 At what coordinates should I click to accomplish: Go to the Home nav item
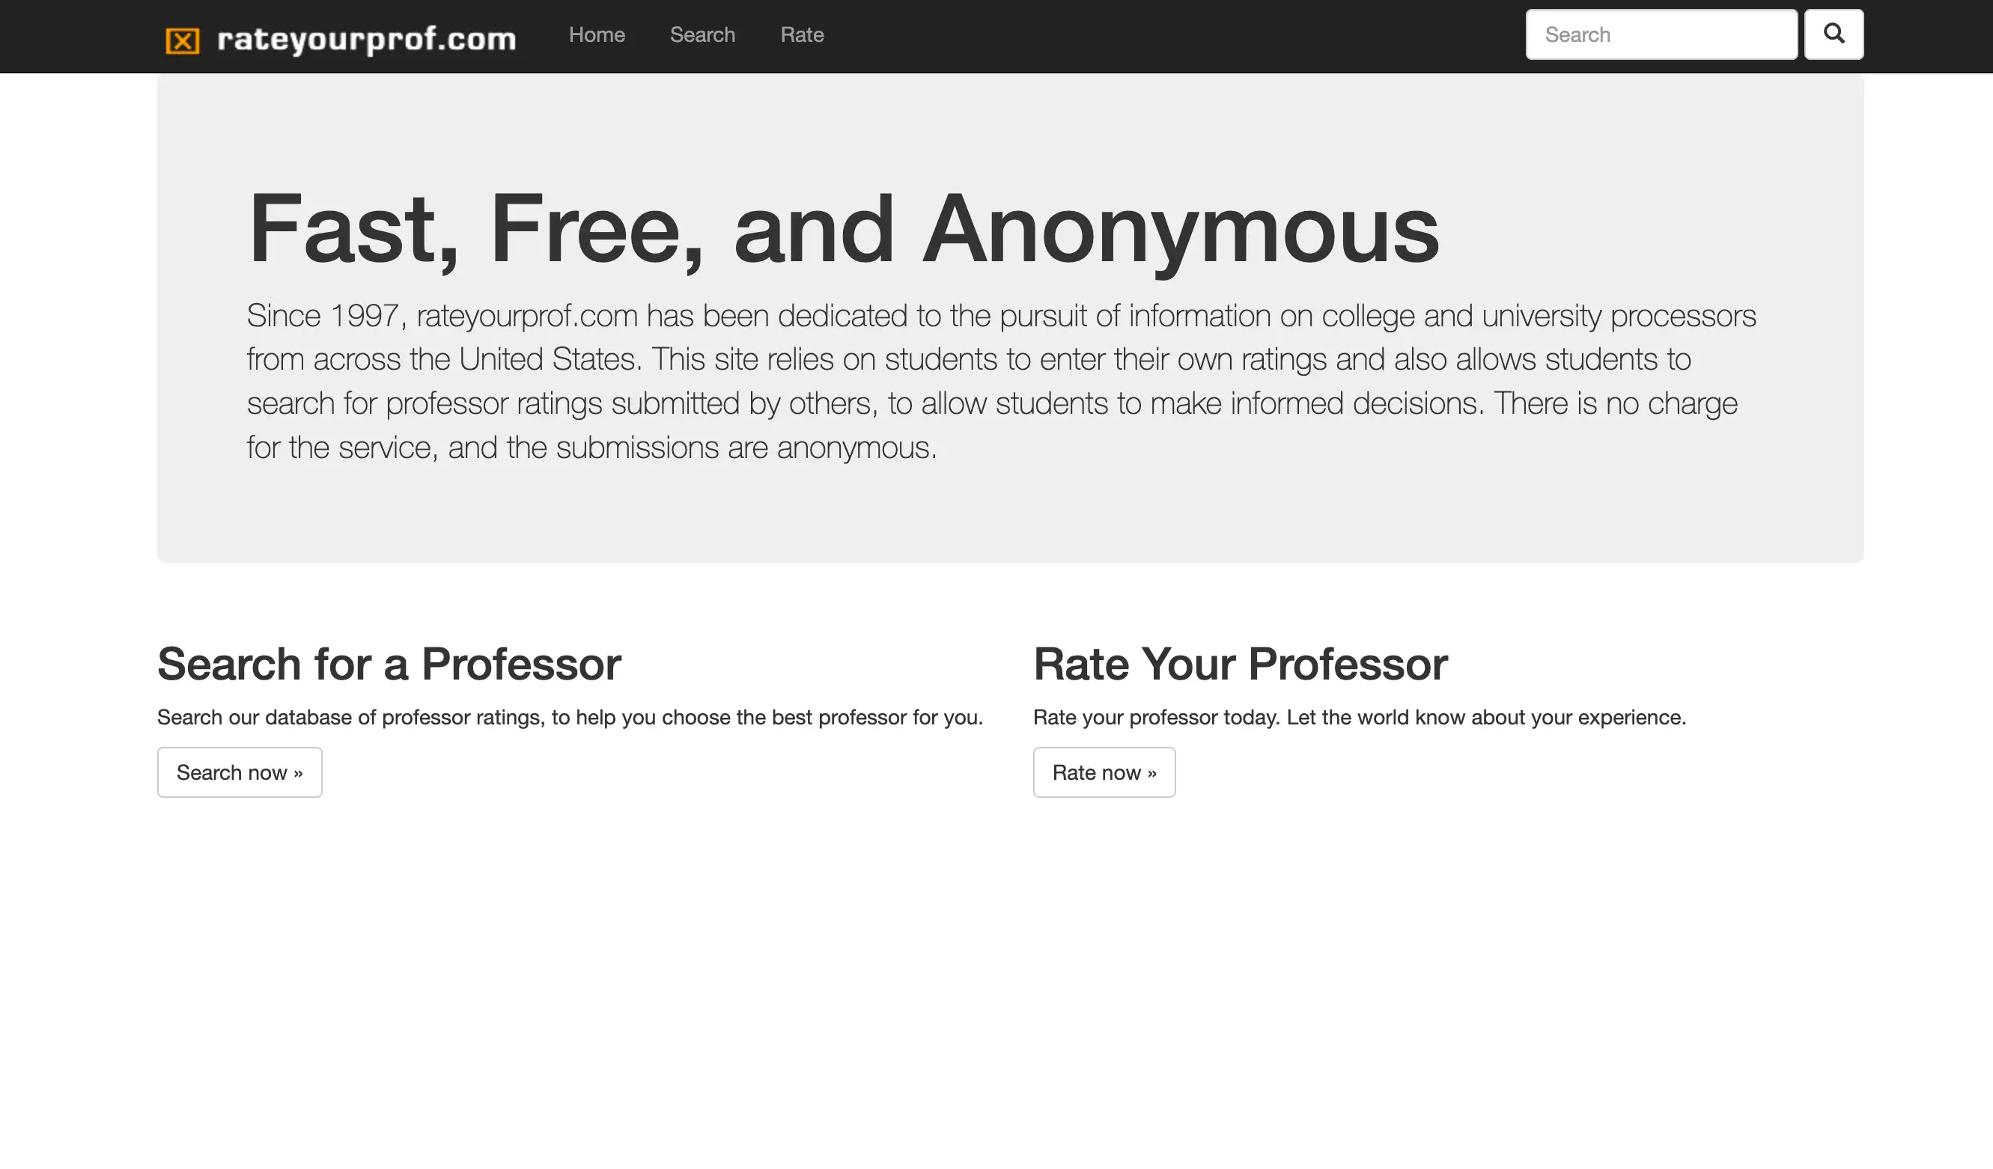(596, 34)
